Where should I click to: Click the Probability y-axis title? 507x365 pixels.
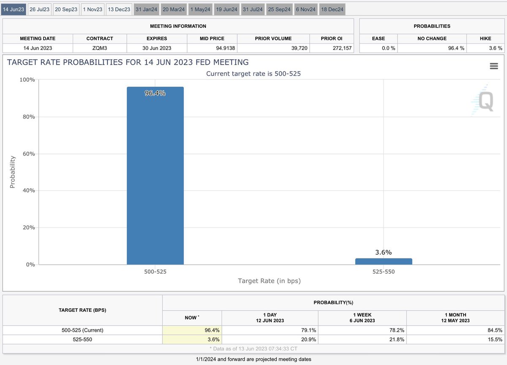(12, 172)
